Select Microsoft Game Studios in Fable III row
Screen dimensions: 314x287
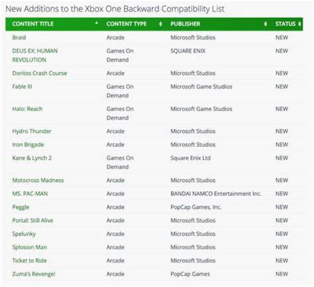(x=201, y=86)
